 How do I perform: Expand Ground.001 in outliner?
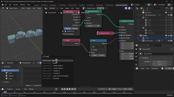[141, 41]
